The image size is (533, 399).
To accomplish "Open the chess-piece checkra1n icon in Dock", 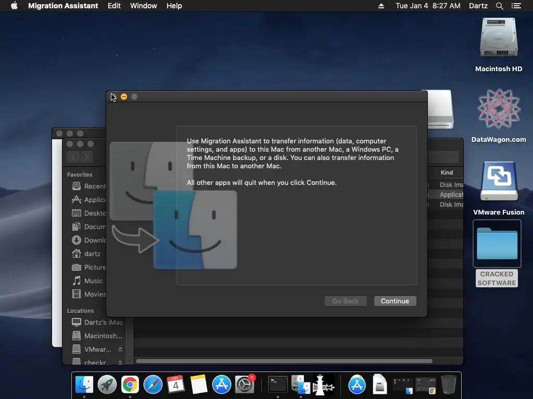I will click(323, 385).
